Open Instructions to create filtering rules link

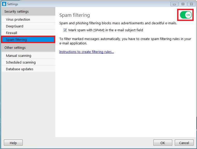86,52
